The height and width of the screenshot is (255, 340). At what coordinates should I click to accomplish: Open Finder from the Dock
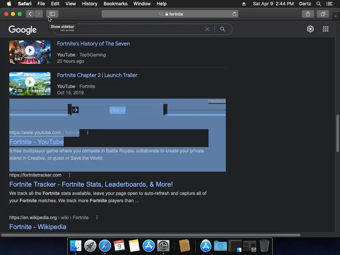coord(76,246)
